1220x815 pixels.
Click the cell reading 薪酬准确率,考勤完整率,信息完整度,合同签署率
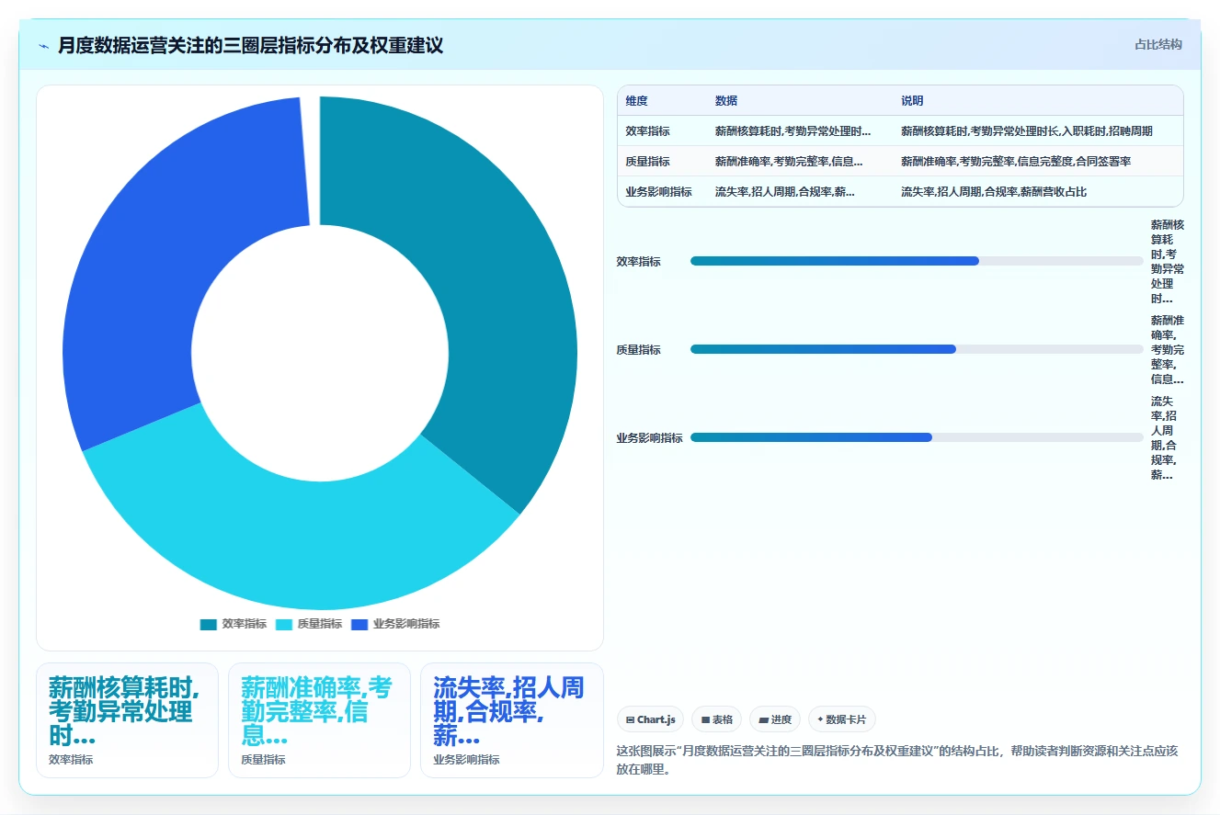tap(1037, 162)
